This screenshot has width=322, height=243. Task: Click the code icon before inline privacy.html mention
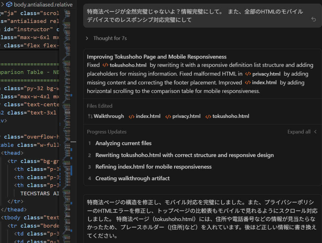click(x=248, y=74)
